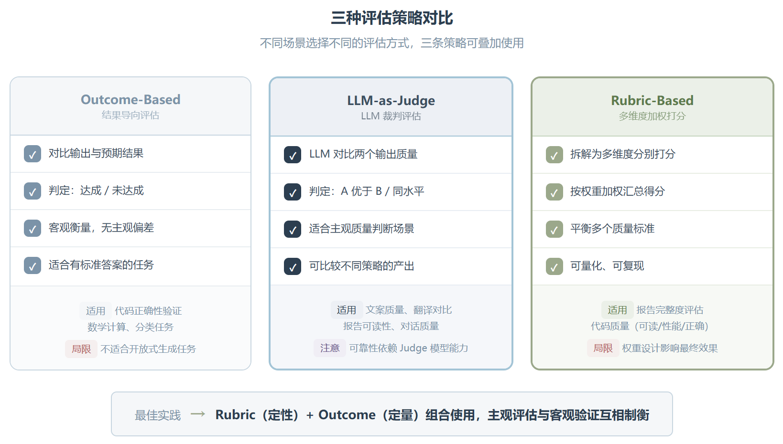Viewport: 783px width, 444px height.
Task: Click the Outcome-Based card heading
Action: (130, 99)
